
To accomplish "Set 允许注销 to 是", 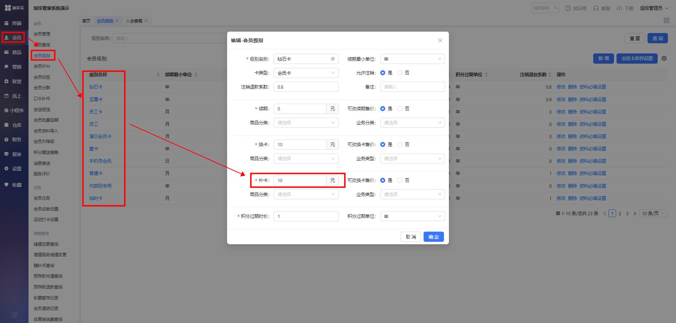I will (x=383, y=73).
